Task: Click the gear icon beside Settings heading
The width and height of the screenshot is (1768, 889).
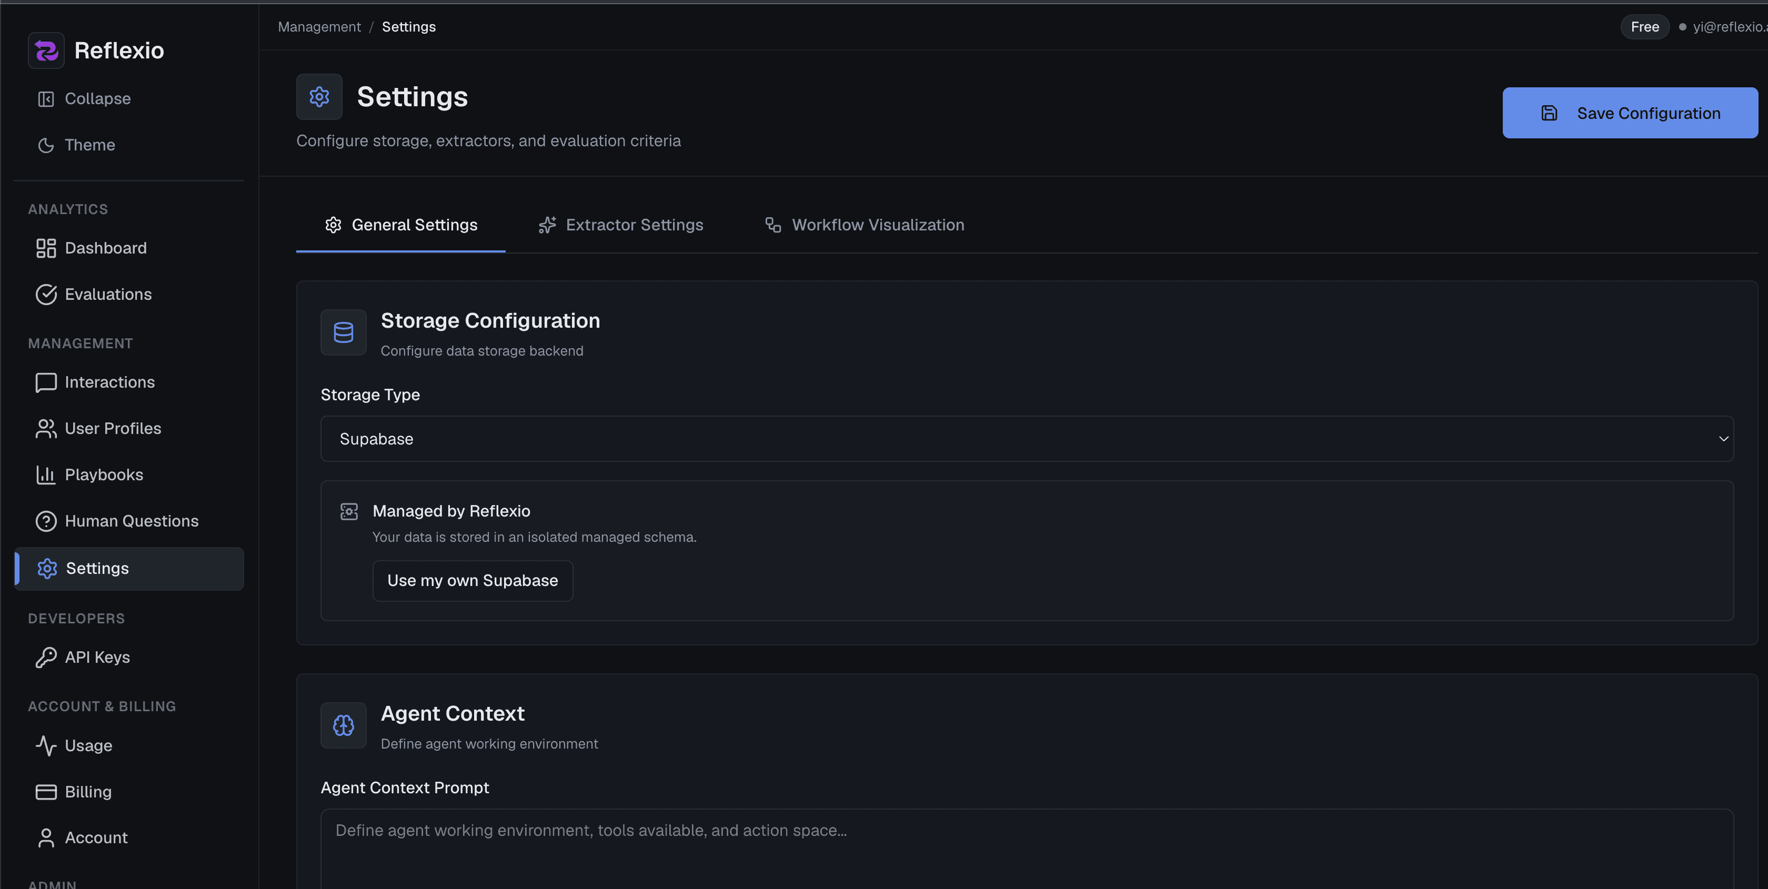Action: click(319, 97)
